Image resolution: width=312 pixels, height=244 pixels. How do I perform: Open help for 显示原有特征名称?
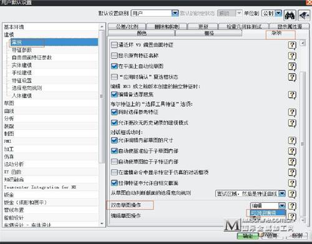pos(292,56)
